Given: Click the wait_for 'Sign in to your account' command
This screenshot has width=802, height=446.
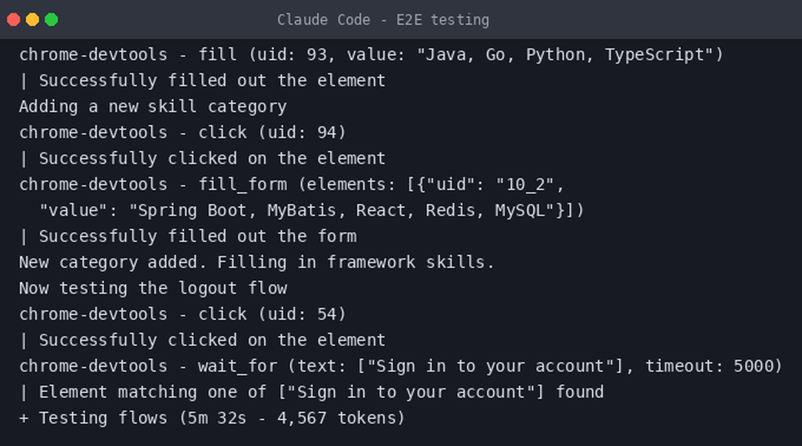Looking at the screenshot, I should tap(401, 366).
